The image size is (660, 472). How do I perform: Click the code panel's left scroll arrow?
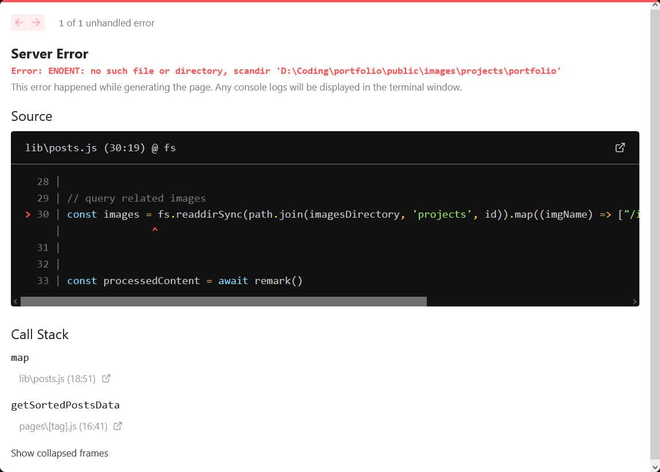click(x=15, y=301)
